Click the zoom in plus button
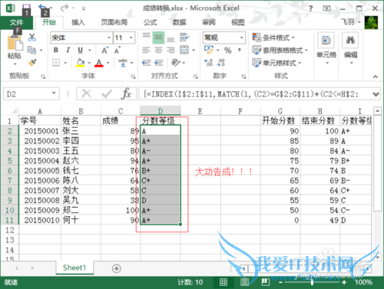The height and width of the screenshot is (289, 384). (344, 282)
